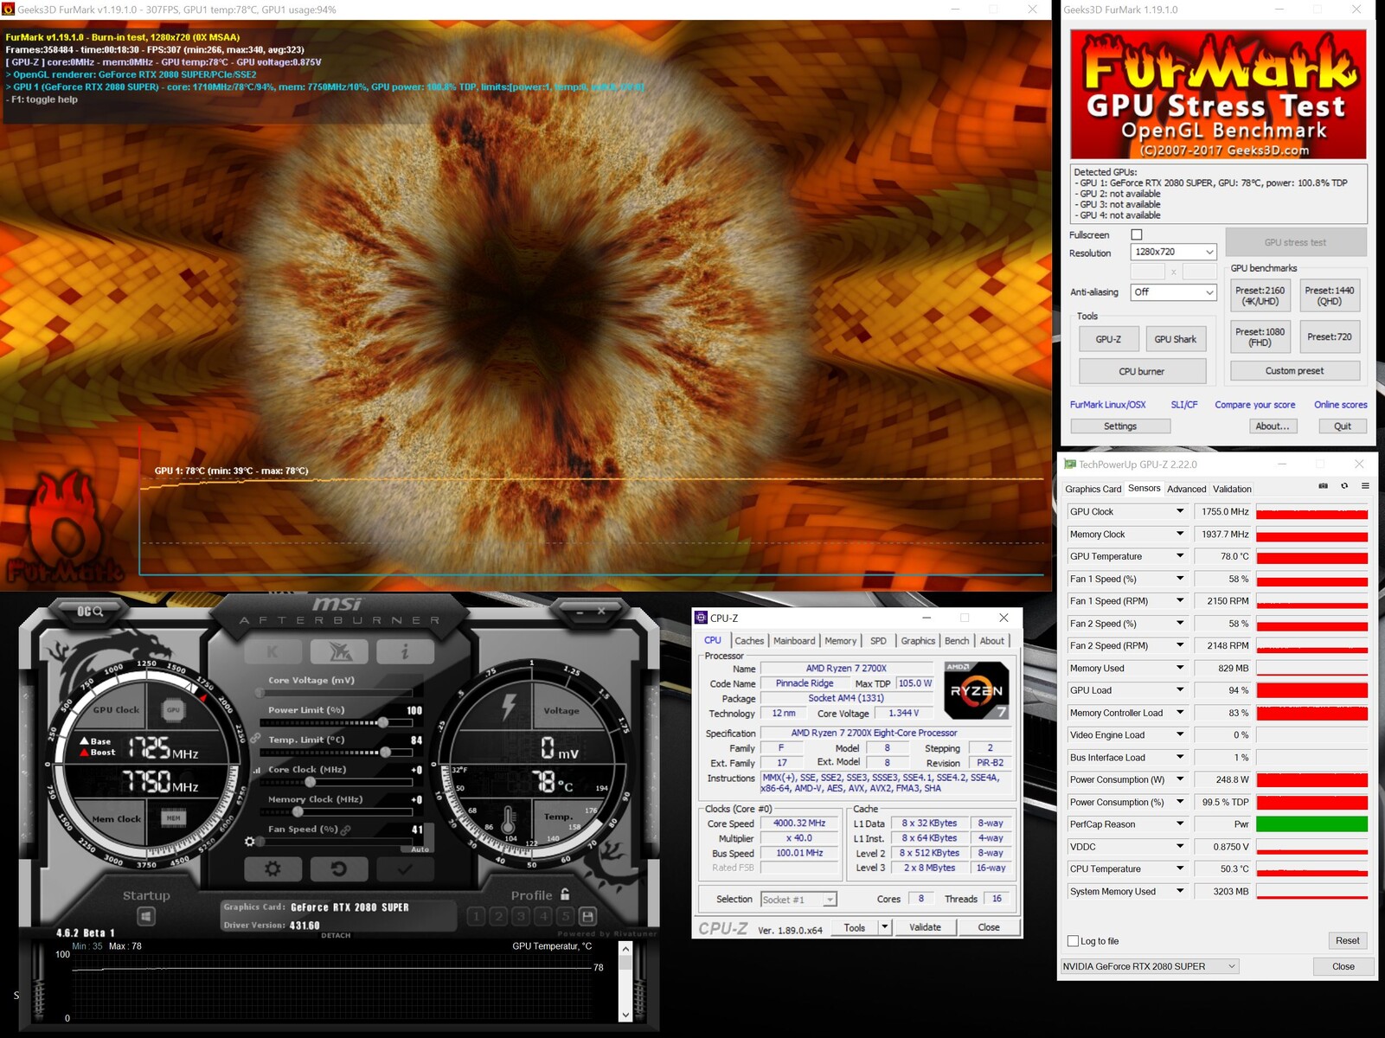Open the GPU Clock sensor dropdown arrow in GPU-Z

click(x=1179, y=511)
